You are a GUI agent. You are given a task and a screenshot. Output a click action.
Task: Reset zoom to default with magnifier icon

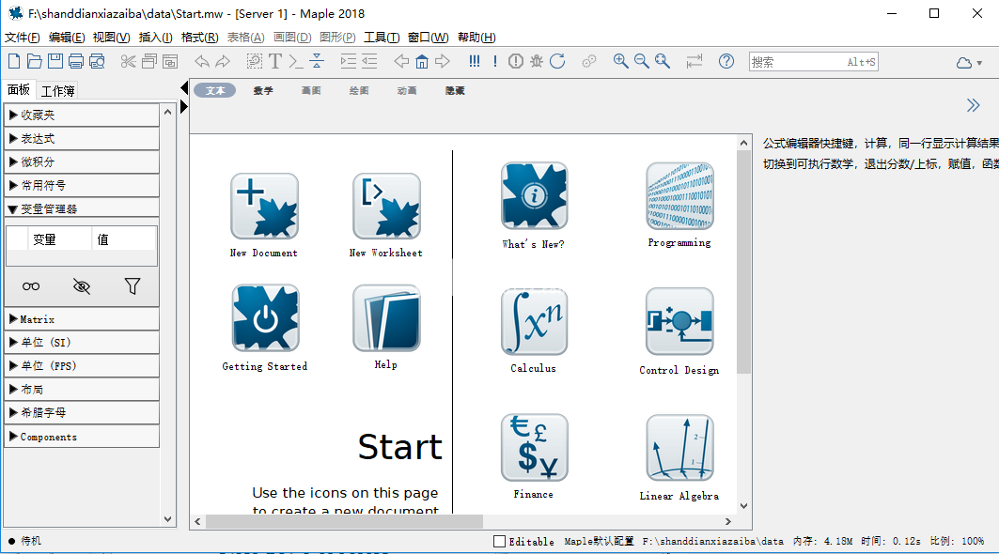(663, 61)
